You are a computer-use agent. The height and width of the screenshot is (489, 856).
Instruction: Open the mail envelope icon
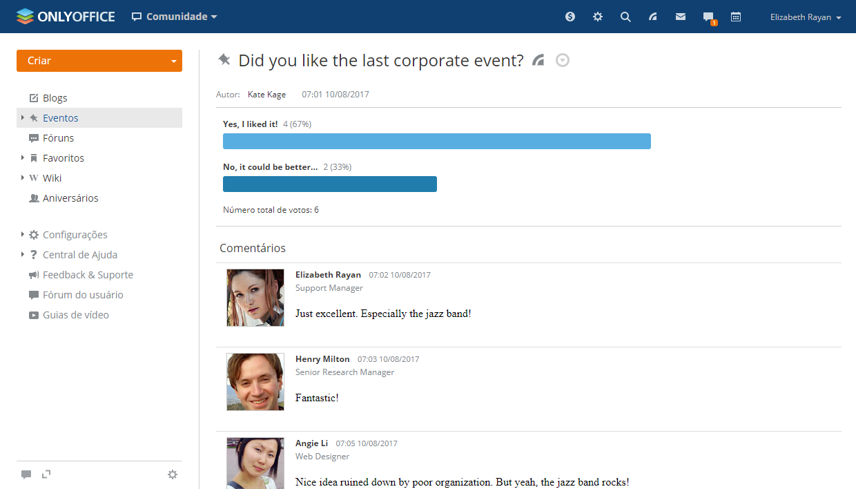[681, 17]
